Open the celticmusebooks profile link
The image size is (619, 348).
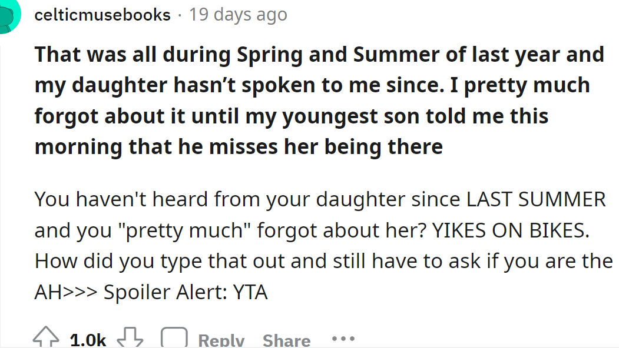point(102,15)
